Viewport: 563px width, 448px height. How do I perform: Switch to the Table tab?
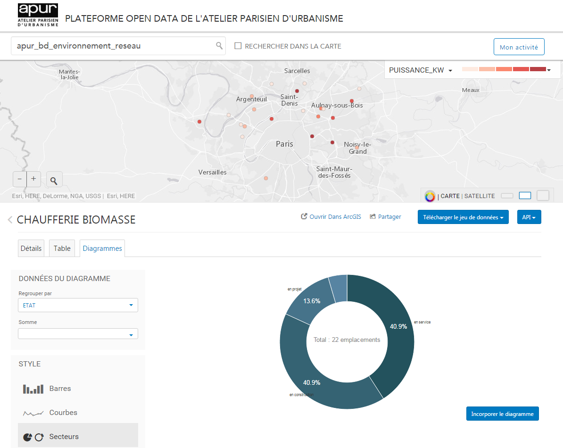click(x=62, y=249)
